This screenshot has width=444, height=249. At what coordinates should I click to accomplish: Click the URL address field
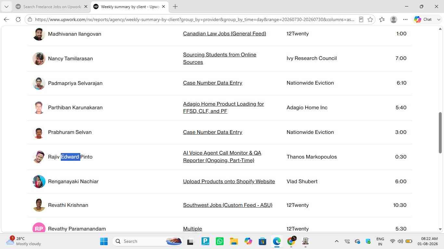[194, 19]
